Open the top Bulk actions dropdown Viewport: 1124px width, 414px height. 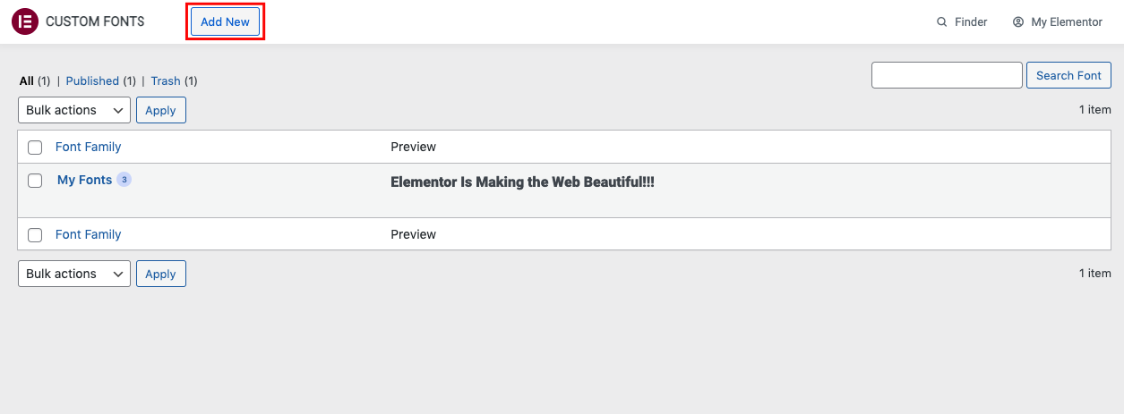(74, 110)
